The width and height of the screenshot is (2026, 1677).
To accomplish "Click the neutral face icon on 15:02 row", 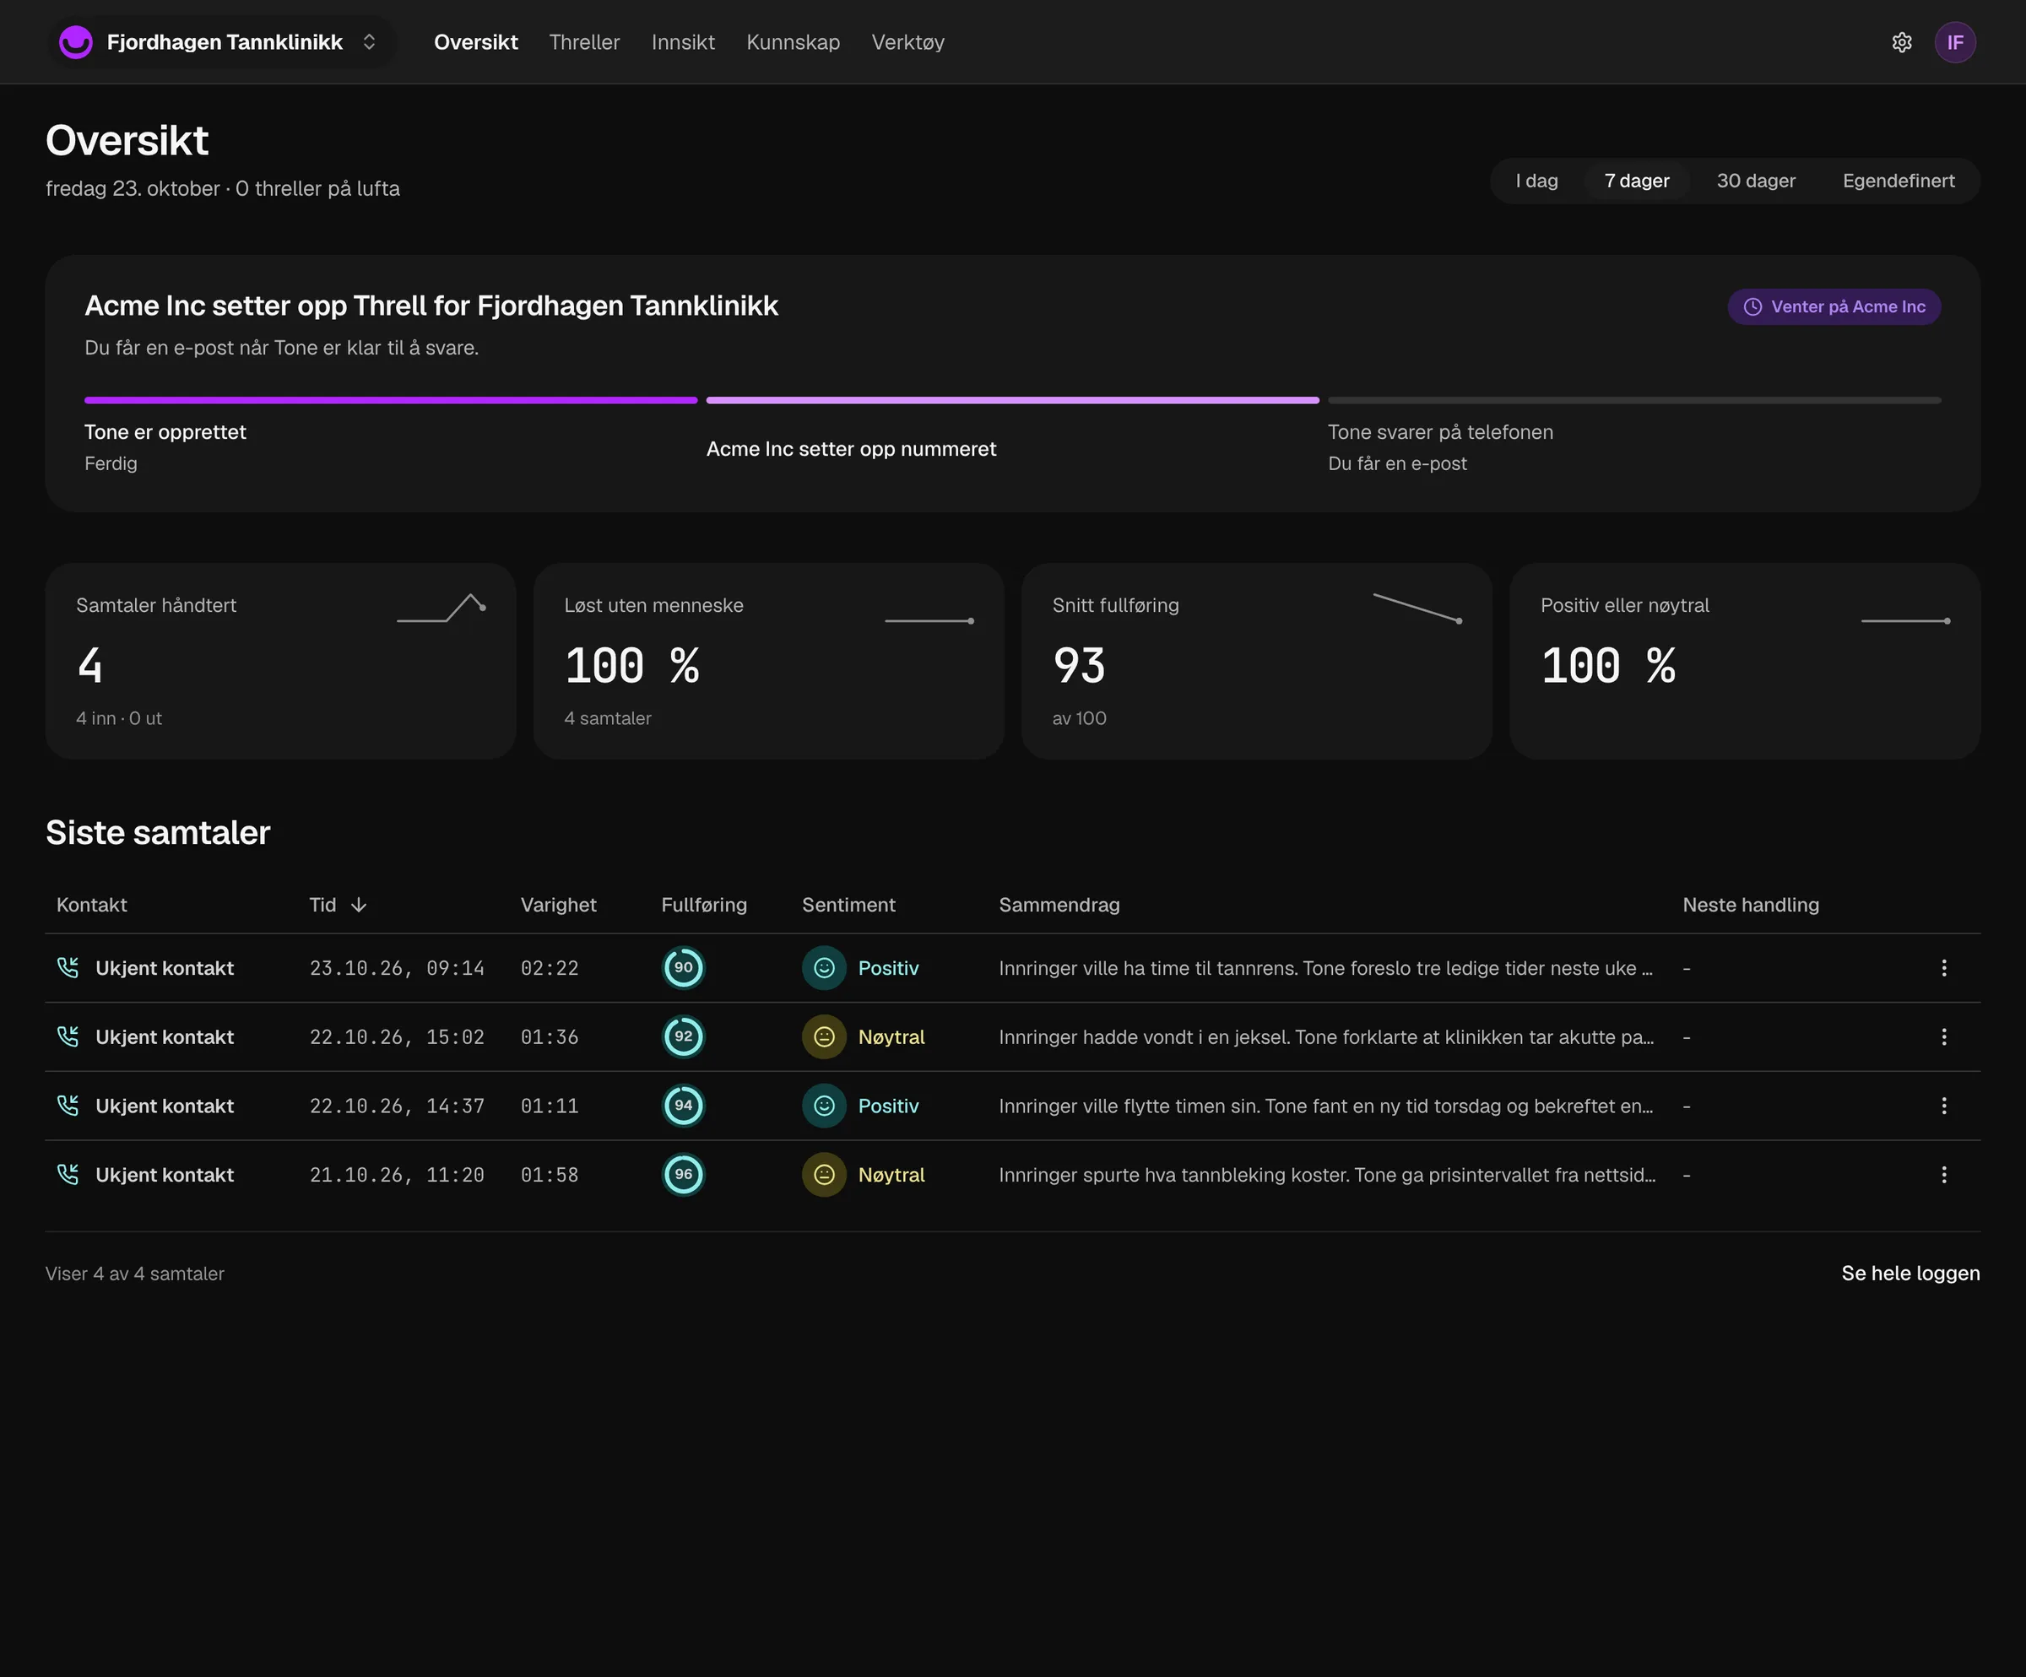I will click(x=824, y=1036).
